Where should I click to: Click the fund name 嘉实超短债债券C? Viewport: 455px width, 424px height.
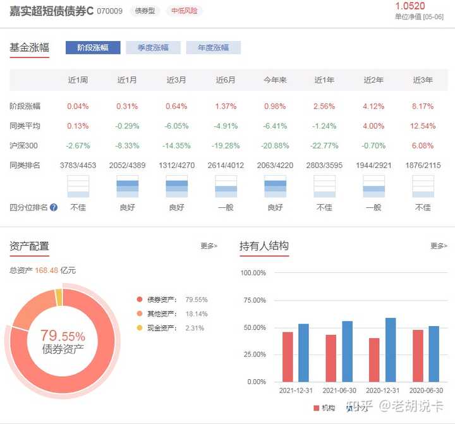pos(52,11)
